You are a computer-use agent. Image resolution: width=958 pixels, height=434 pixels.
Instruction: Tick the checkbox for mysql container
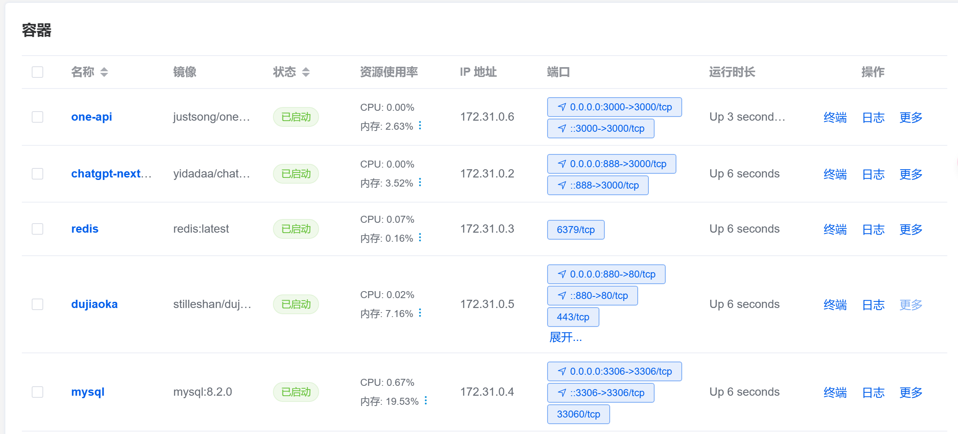point(37,392)
